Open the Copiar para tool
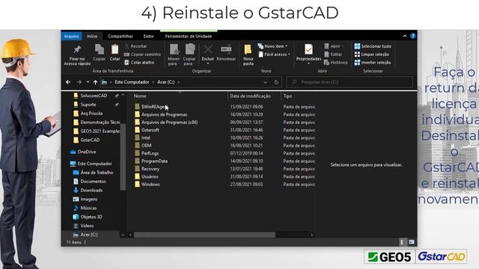This screenshot has width=479, height=269. click(189, 55)
